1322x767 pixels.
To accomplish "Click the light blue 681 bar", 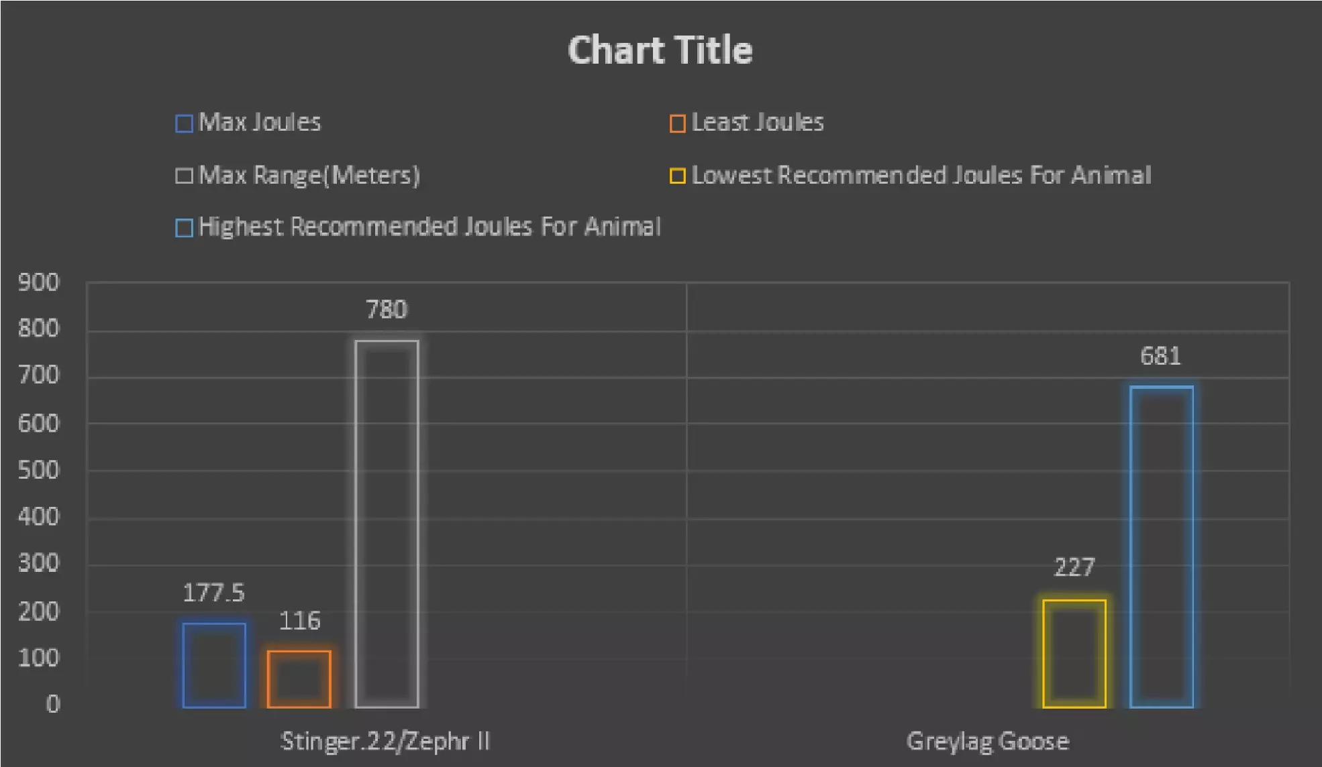I will coord(1162,546).
